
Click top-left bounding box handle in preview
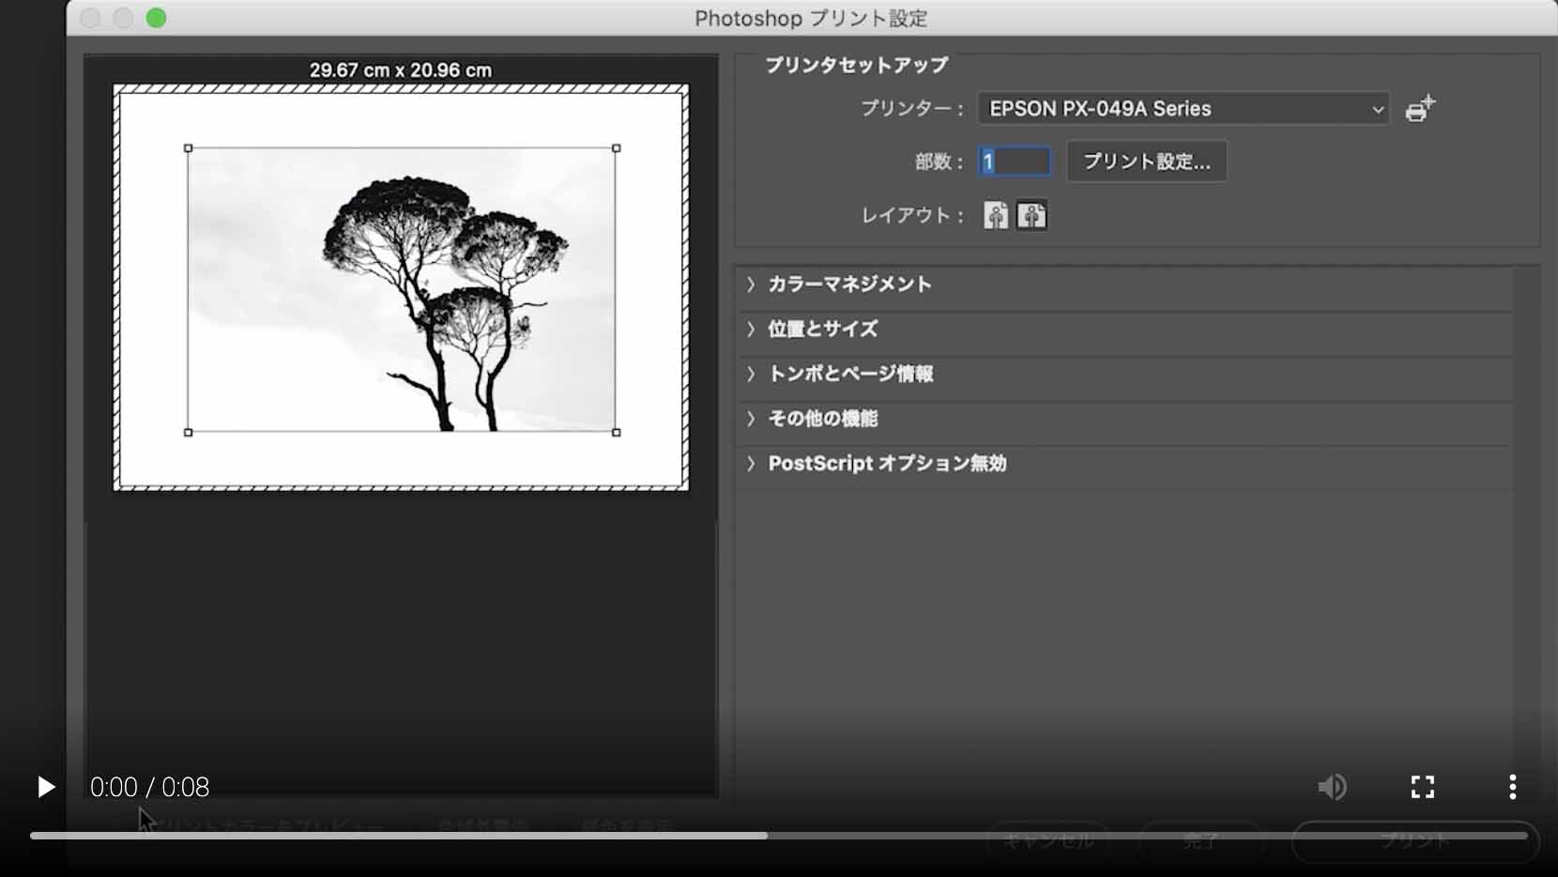point(189,148)
